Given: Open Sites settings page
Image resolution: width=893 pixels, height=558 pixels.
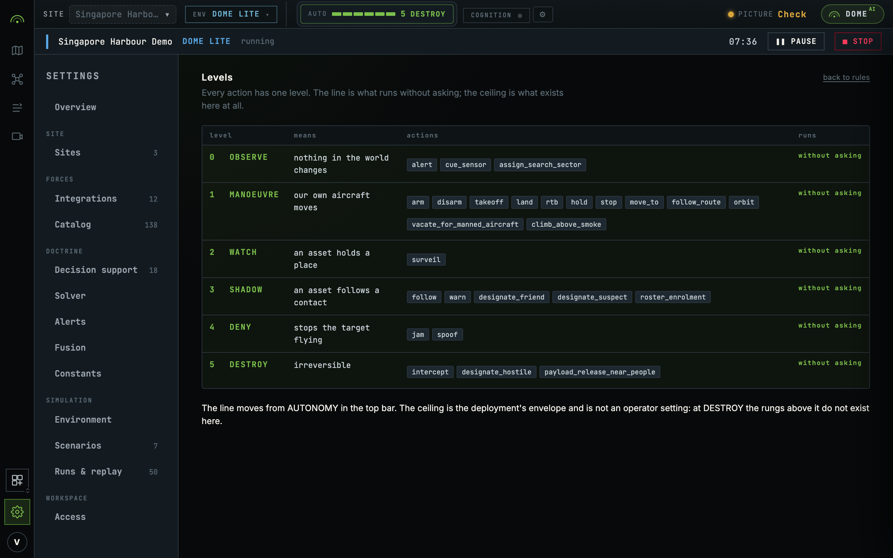Looking at the screenshot, I should pos(106,152).
